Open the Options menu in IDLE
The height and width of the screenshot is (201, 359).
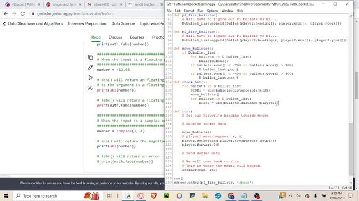(212, 11)
